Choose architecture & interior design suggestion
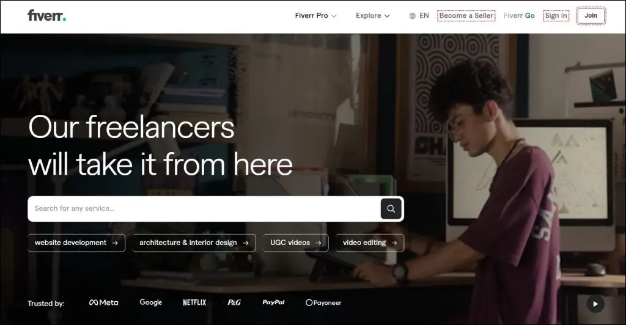This screenshot has height=325, width=626. point(194,243)
